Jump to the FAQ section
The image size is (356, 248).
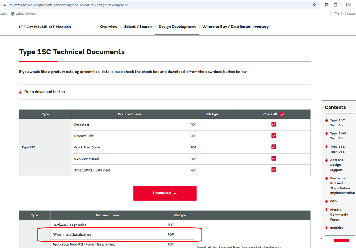point(334,201)
